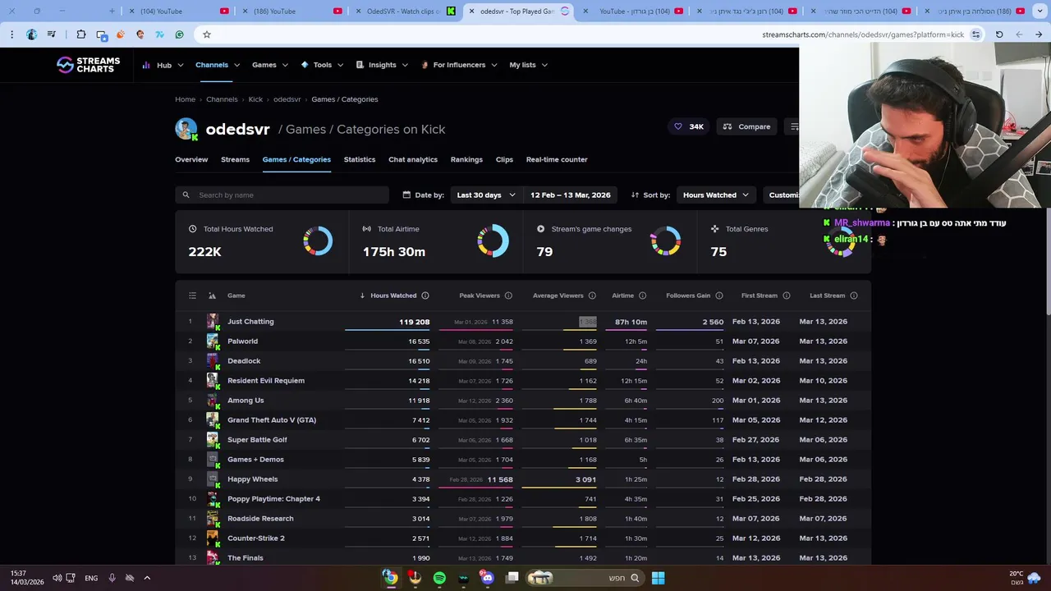Open the Chat analytics tab
Screen dimensions: 1051x591
[x=413, y=159]
